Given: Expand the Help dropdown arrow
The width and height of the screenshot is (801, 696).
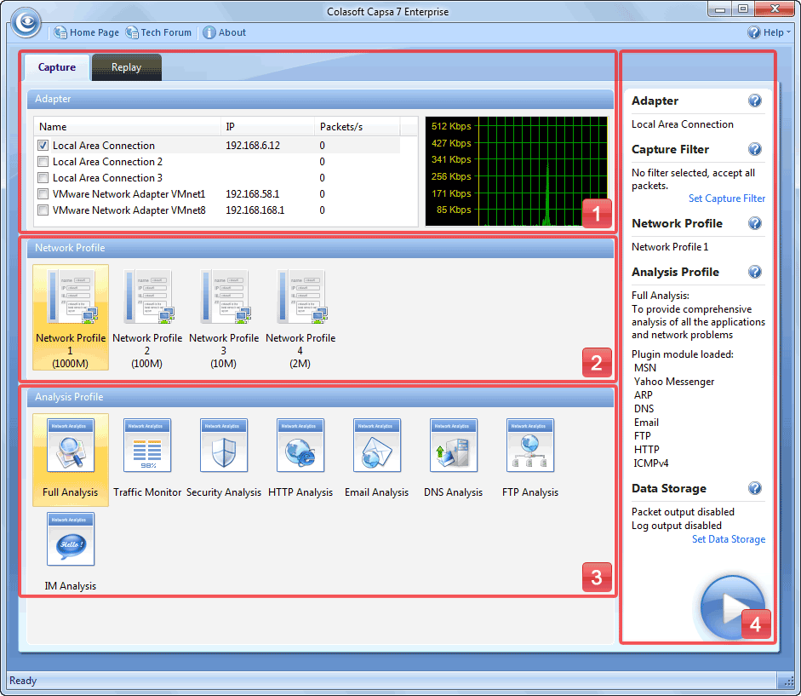Looking at the screenshot, I should [788, 32].
